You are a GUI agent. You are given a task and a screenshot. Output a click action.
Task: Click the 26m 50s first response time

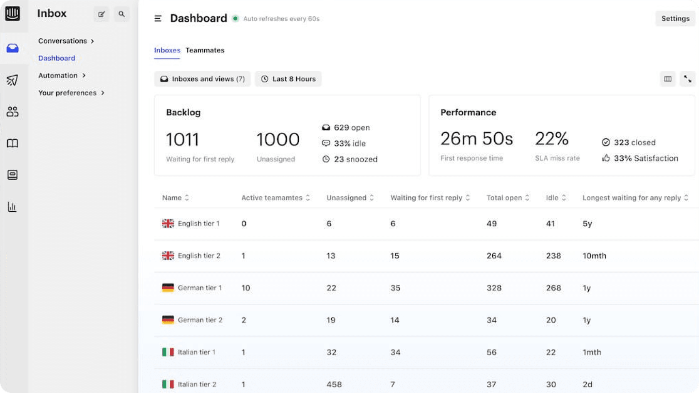point(477,138)
